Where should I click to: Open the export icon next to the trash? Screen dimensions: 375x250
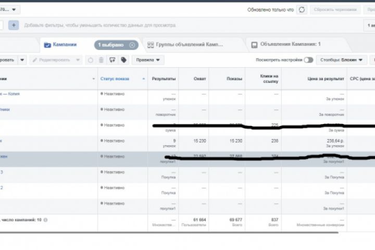tap(112, 60)
